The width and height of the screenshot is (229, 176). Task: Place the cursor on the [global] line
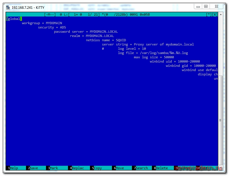pos(13,19)
